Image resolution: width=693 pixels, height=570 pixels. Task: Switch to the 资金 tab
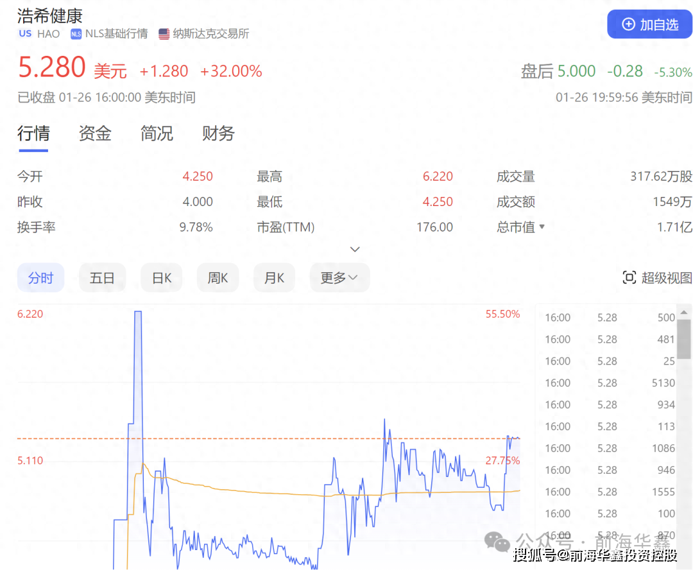(94, 134)
